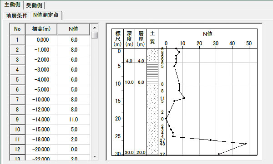Select row header number 10

(x=17, y=130)
